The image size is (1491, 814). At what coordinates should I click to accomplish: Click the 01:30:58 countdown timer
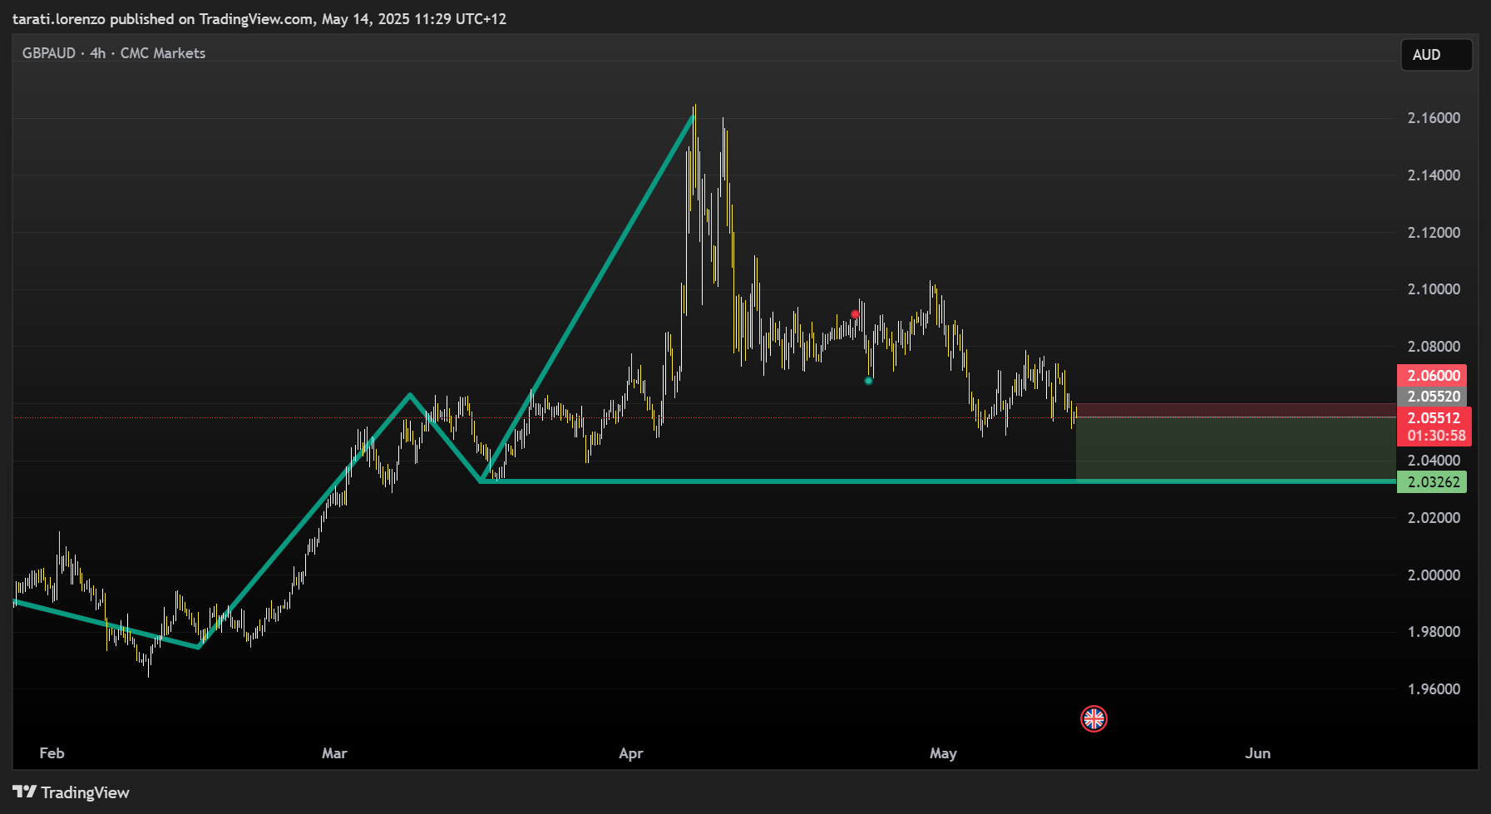1434,437
